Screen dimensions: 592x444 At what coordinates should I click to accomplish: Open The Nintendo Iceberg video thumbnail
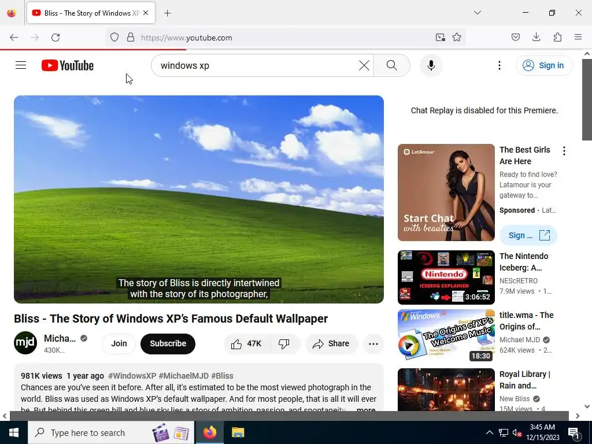446,277
